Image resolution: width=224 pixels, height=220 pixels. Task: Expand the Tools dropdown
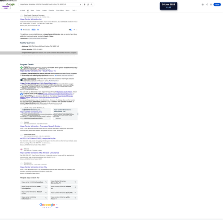tap(74, 10)
